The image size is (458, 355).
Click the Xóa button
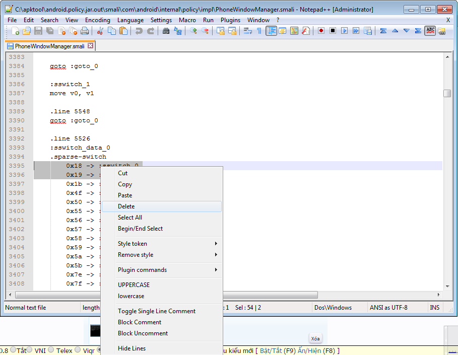click(x=315, y=339)
